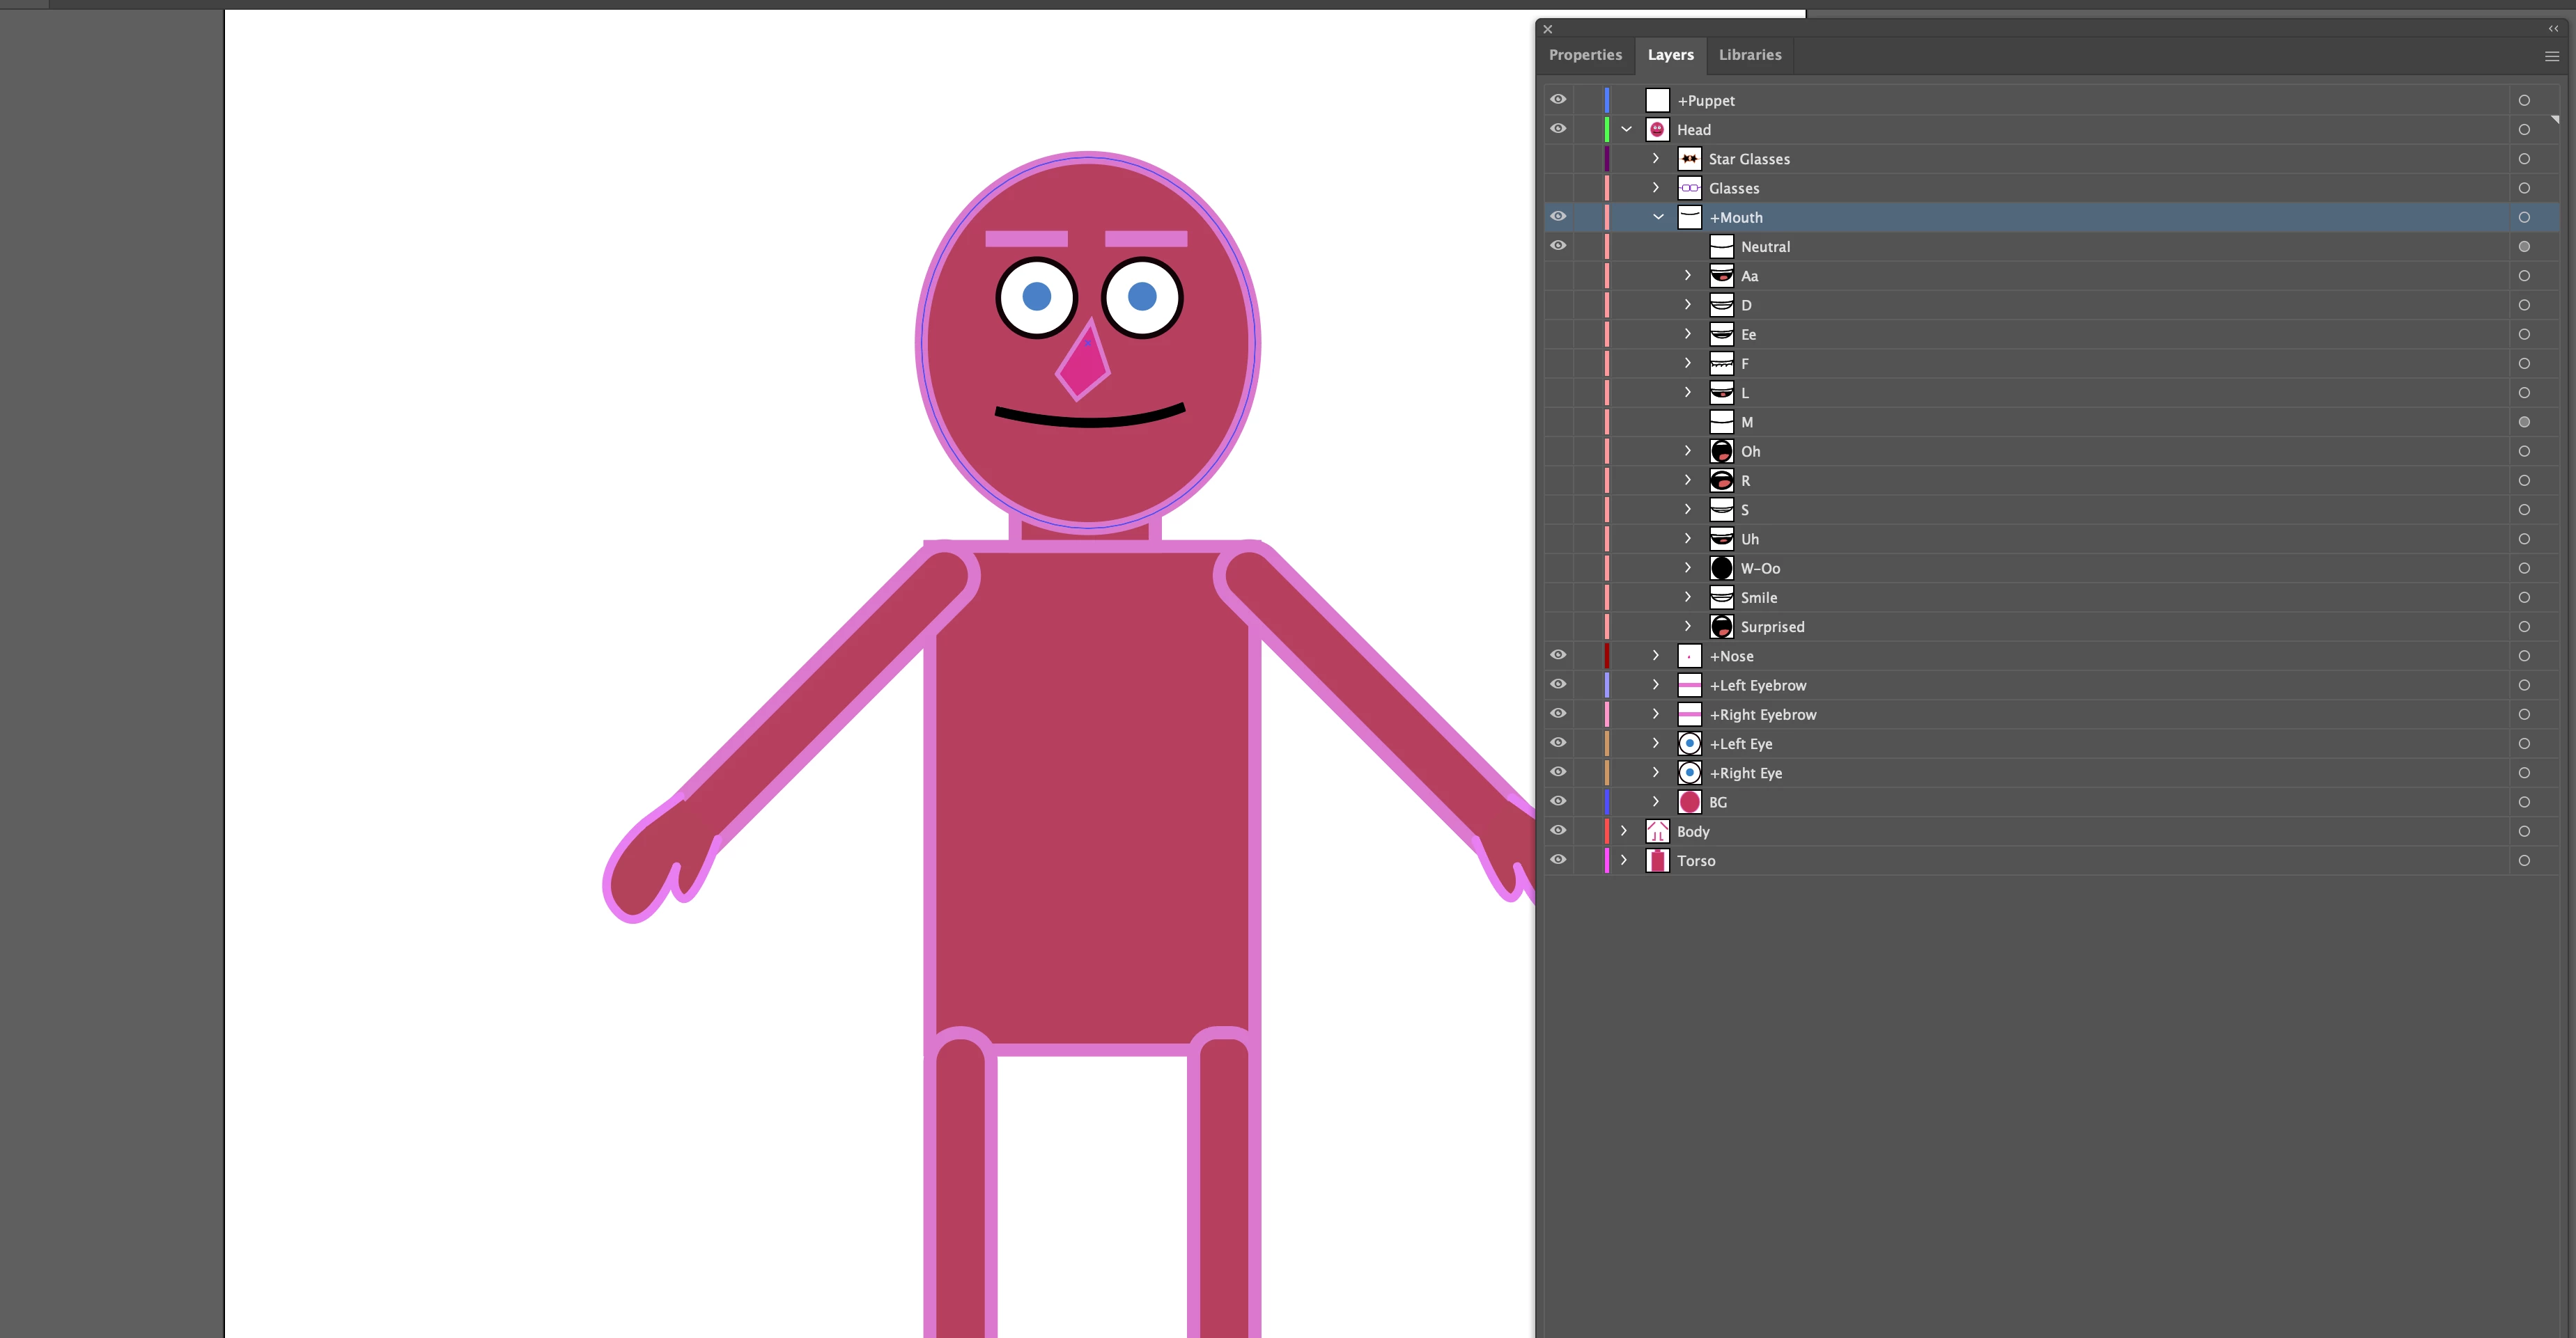
Task: Click the Star Glasses layer thumbnail
Action: pos(1689,159)
